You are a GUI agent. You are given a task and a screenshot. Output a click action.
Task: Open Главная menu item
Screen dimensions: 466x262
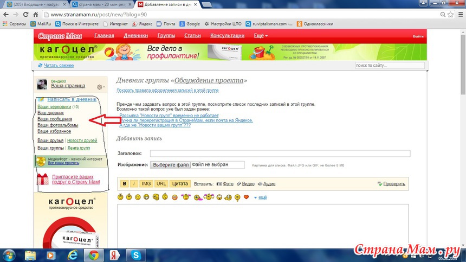105,36
